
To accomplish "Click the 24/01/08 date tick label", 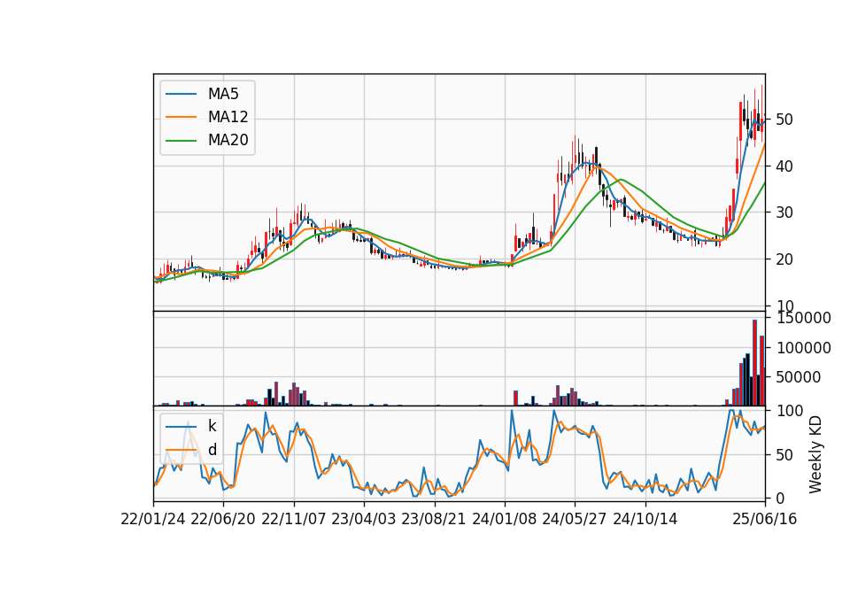I will [504, 520].
